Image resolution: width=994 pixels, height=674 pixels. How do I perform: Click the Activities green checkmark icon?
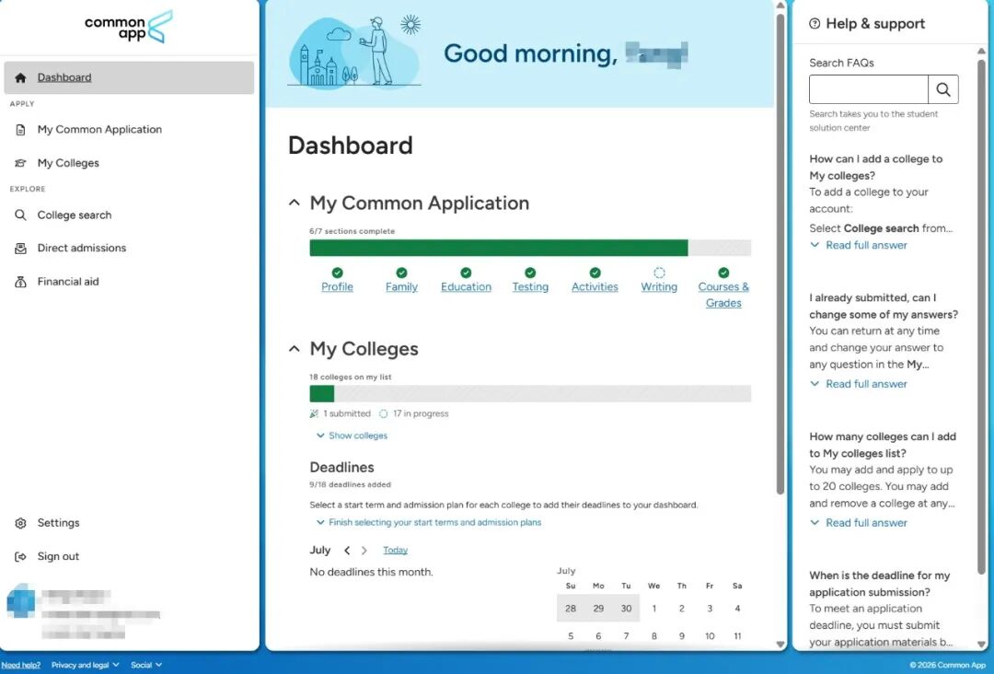pyautogui.click(x=595, y=273)
